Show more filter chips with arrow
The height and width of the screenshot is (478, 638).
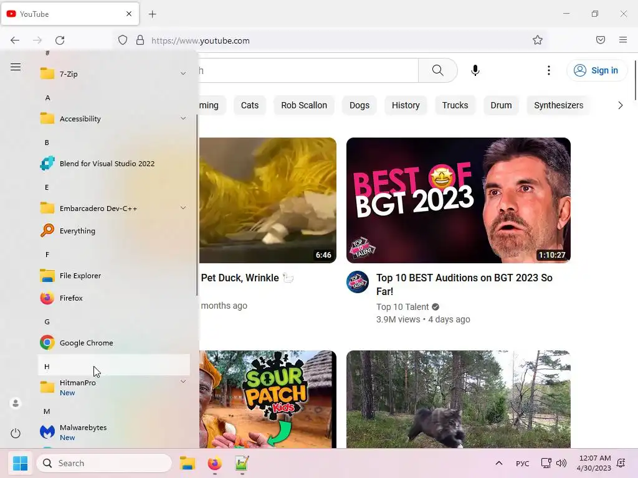click(x=620, y=105)
